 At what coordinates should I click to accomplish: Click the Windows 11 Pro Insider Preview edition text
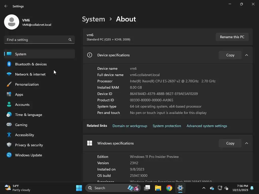pos(154,157)
